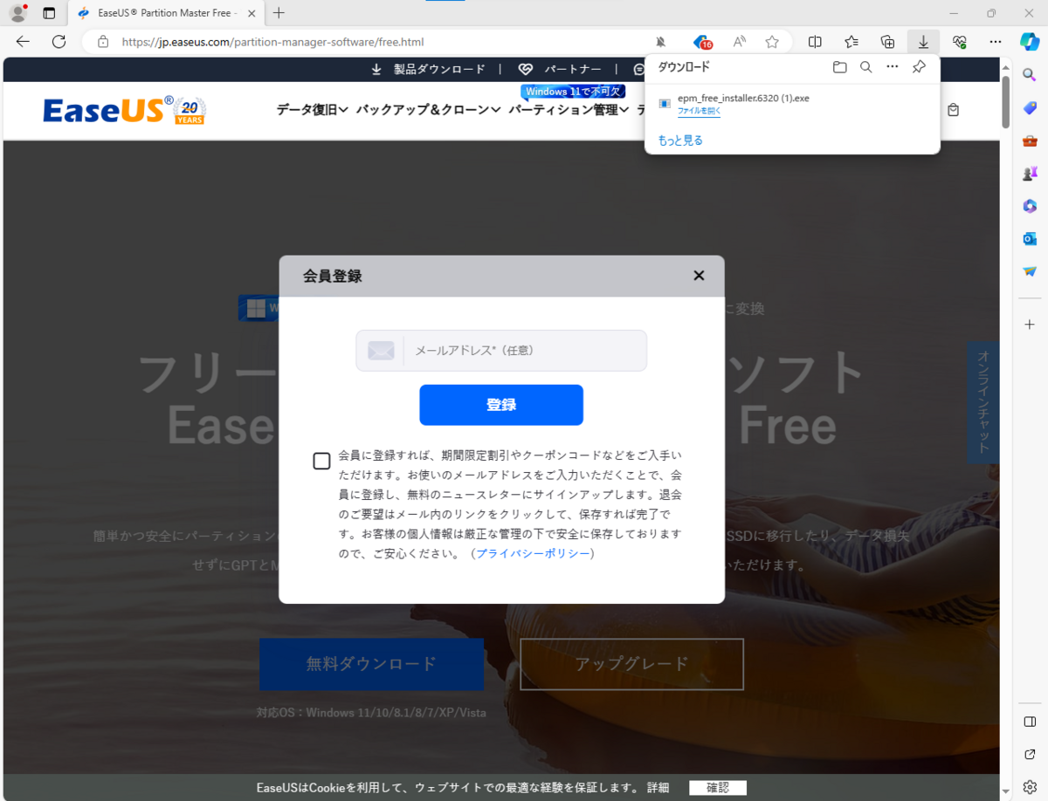
Task: Add a sidebar app with plus
Action: (x=1030, y=325)
